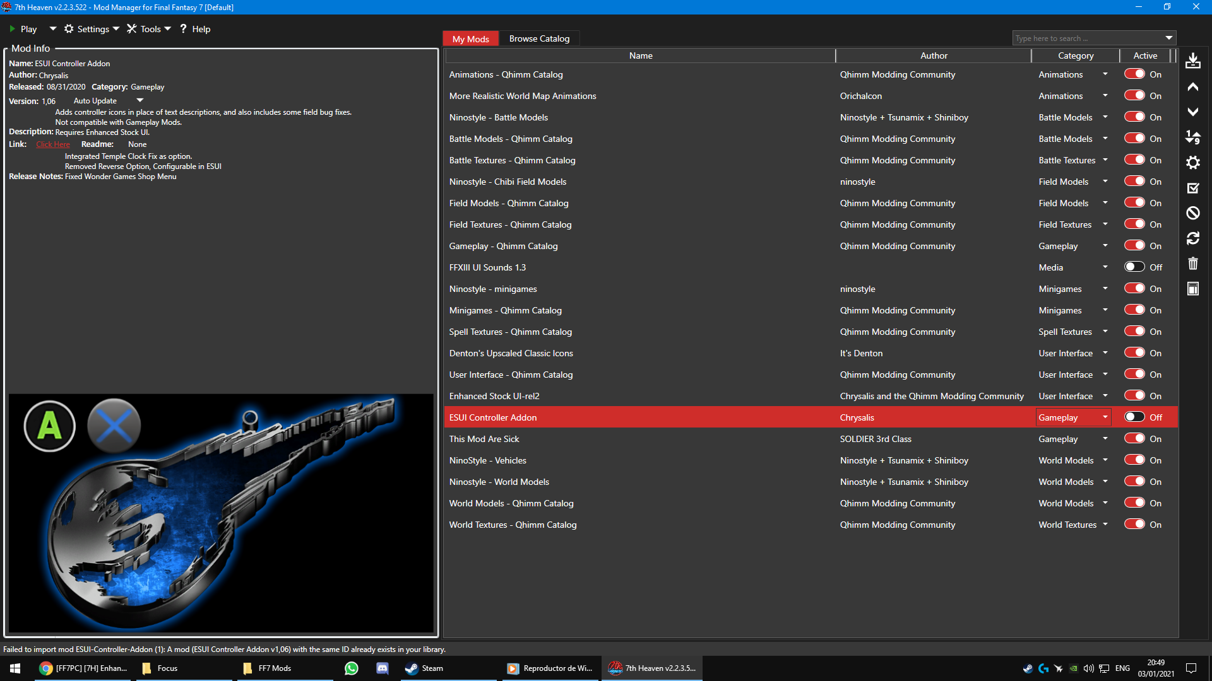Click the Import Mod icon in the side toolbar
This screenshot has width=1212, height=681.
click(1192, 61)
